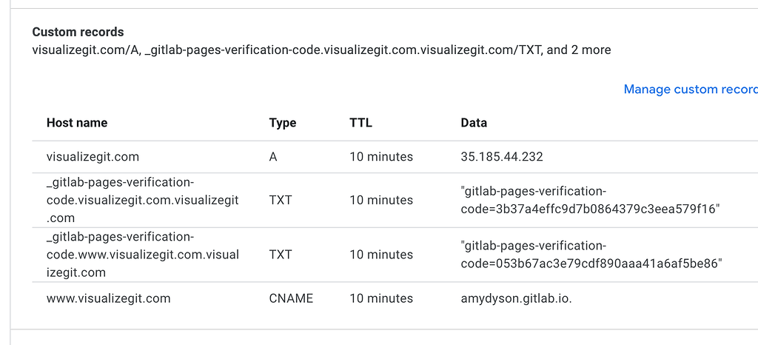Select the visualizegit.com host name cell
Screen dimensions: 758x345
pos(93,157)
